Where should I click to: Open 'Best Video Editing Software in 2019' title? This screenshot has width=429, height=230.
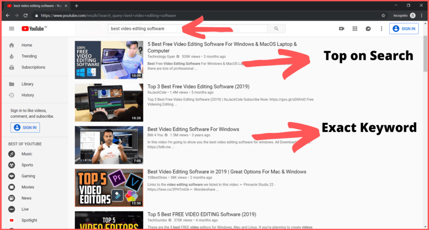227,172
